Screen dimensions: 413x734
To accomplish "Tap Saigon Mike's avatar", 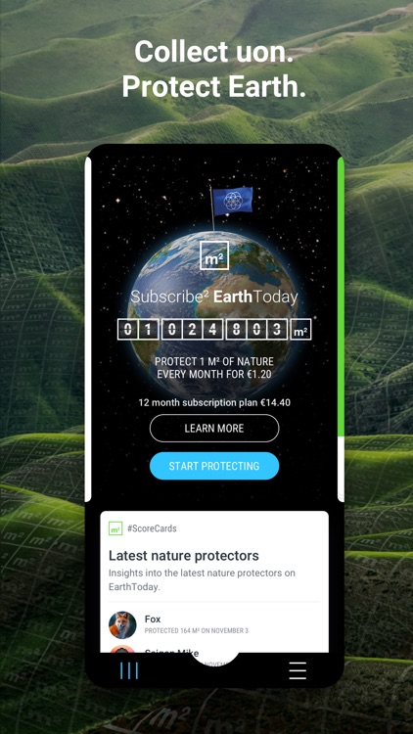I will (x=122, y=649).
